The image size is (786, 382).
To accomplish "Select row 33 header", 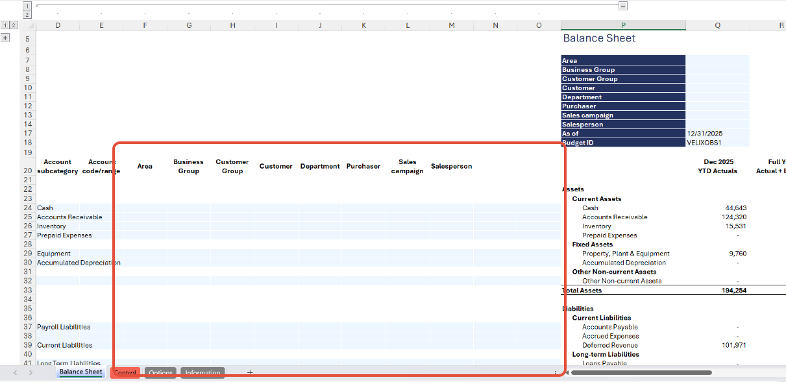I will click(28, 290).
